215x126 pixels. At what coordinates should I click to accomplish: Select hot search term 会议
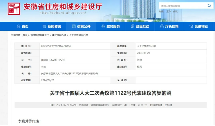click(x=175, y=12)
